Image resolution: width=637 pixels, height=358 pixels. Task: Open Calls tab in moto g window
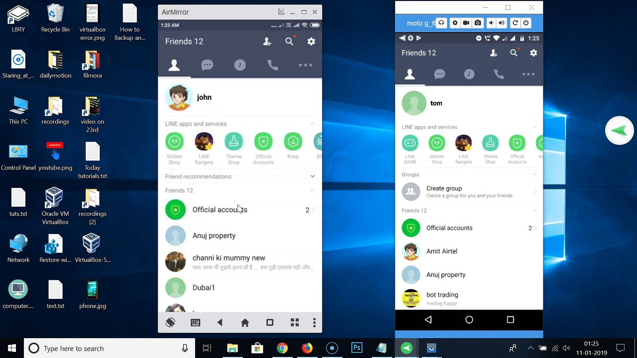coord(499,74)
